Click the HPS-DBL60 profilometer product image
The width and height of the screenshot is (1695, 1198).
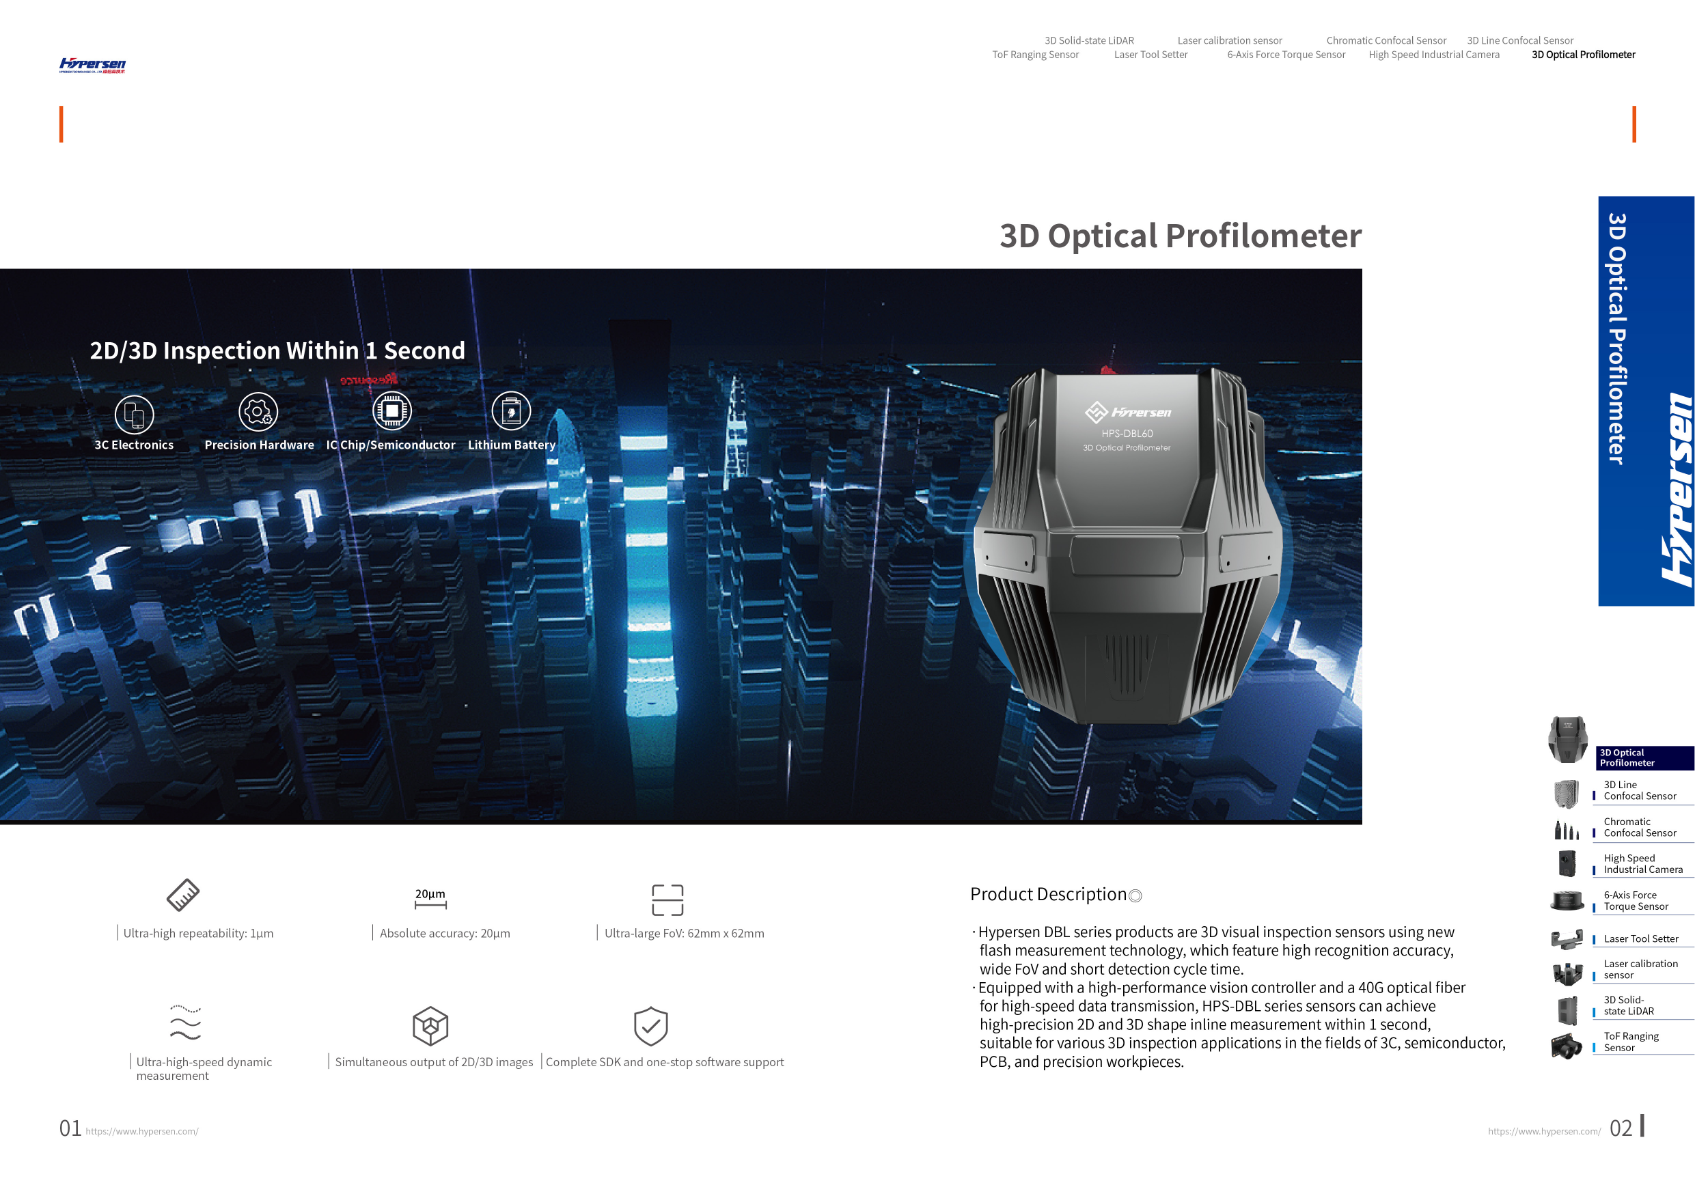click(1127, 546)
